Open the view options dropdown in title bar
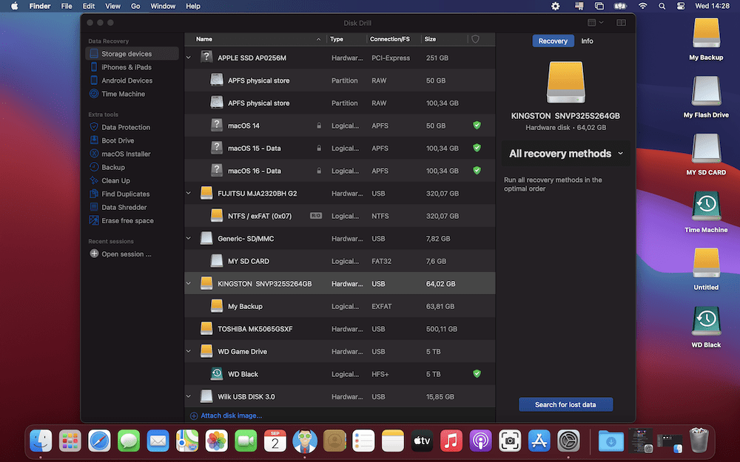Screen dimensions: 740x462 tap(595, 23)
